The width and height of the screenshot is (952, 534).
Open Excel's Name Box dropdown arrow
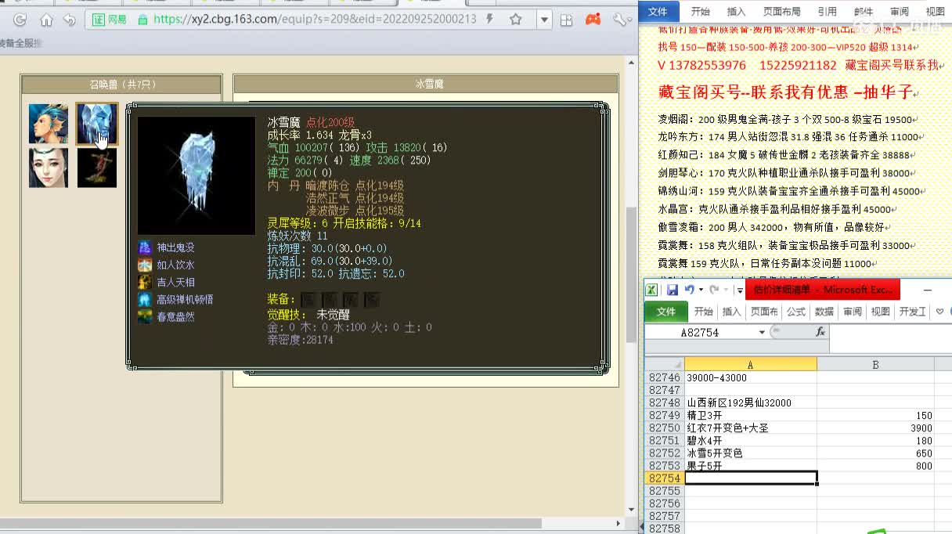click(762, 333)
